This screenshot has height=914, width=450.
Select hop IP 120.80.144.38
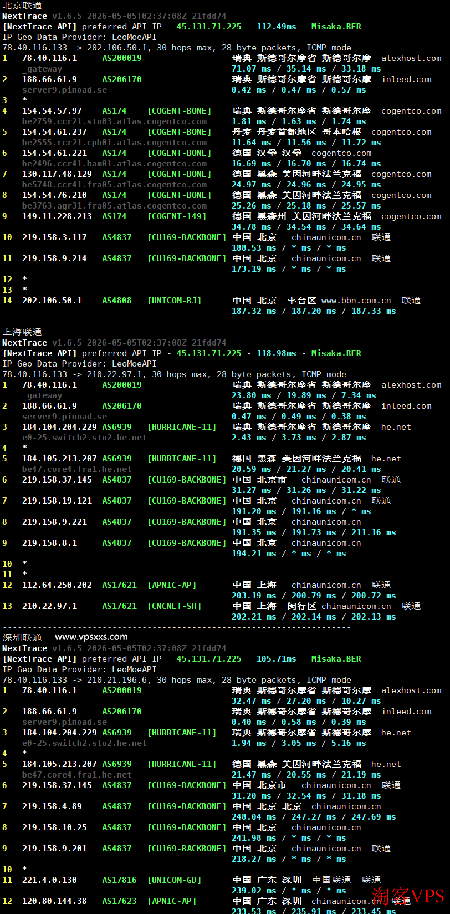54,901
